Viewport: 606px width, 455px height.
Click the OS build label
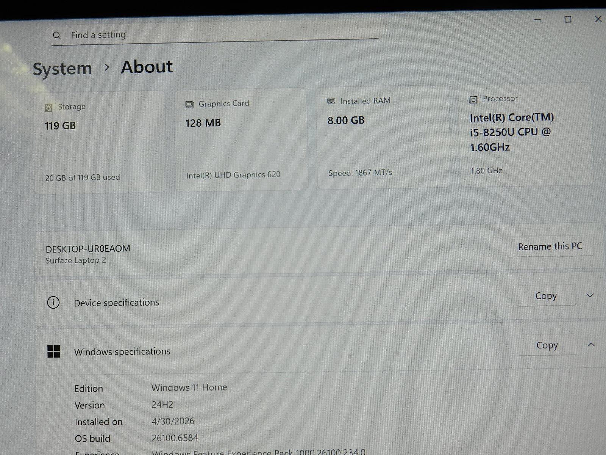click(92, 439)
